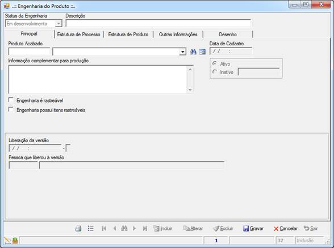Click the binoculars find icon in bottom toolbar
Image resolution: width=334 pixels, height=248 pixels.
tap(124, 228)
